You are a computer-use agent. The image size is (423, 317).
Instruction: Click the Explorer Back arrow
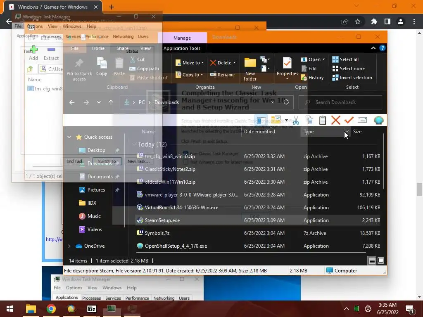[x=72, y=102]
